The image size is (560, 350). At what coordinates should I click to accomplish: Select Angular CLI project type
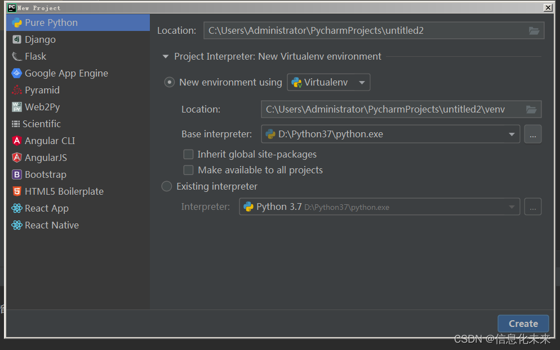click(50, 141)
